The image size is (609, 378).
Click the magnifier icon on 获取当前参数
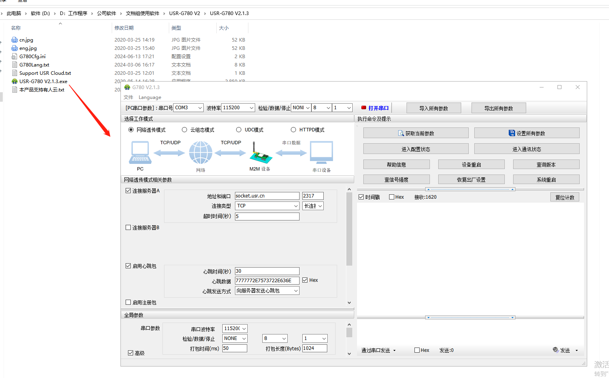[x=401, y=133]
